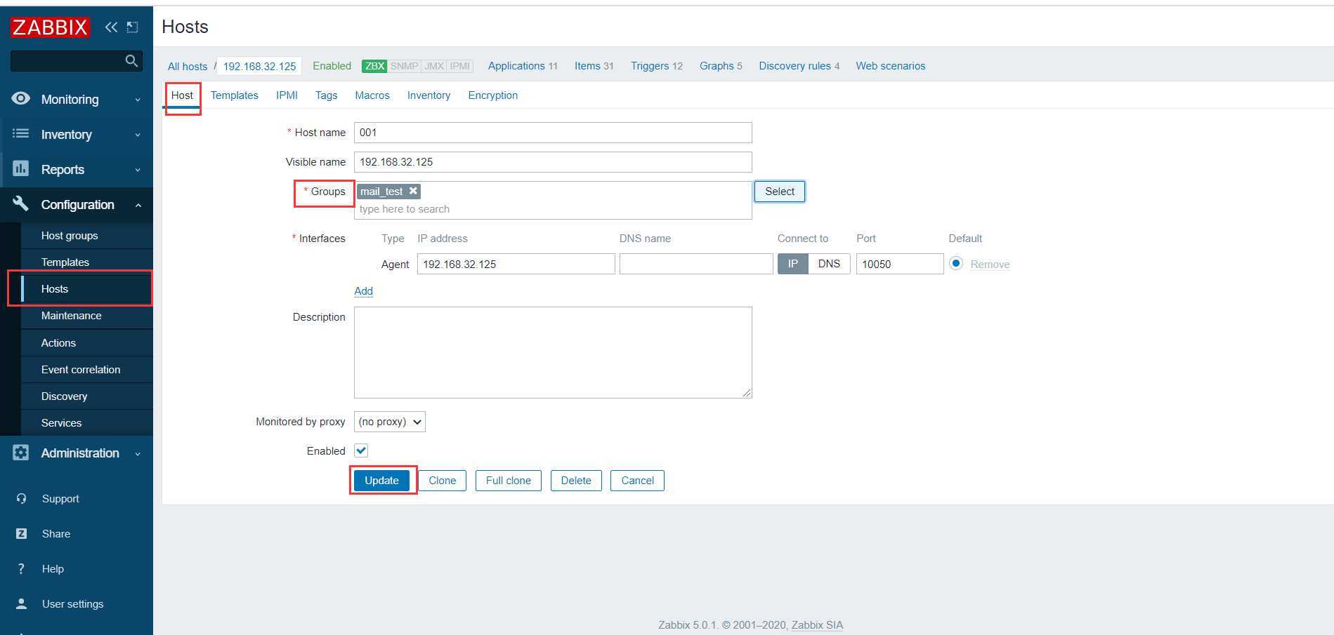Viewport: 1334px width, 635px height.
Task: Click the Port input field
Action: click(x=900, y=264)
